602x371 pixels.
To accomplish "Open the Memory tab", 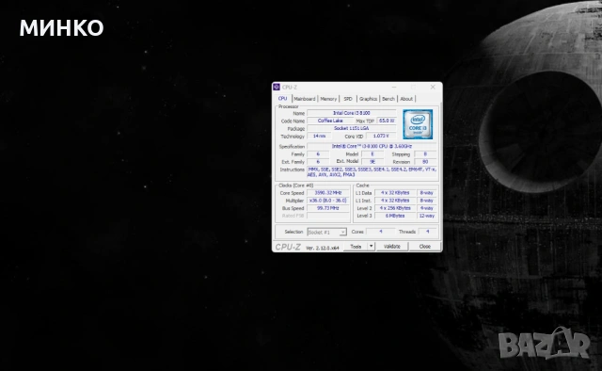I will (328, 99).
